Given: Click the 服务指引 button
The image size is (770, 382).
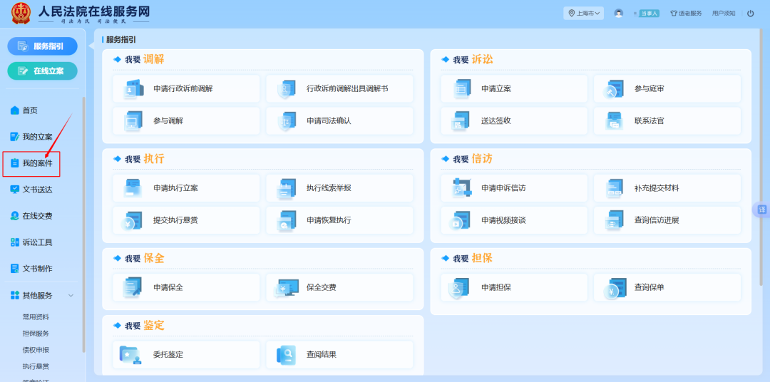Looking at the screenshot, I should tap(42, 46).
